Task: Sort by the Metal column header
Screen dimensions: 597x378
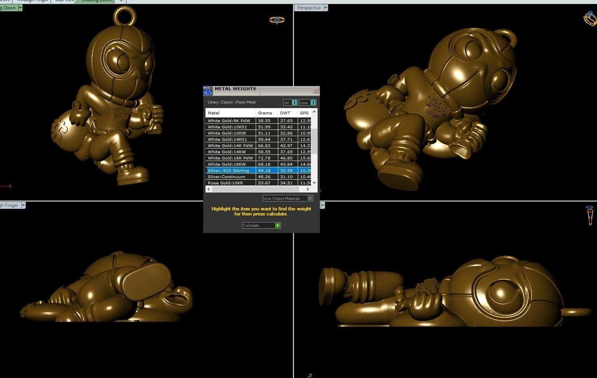Action: [x=230, y=113]
